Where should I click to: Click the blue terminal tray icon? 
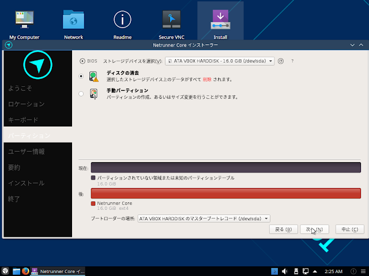(x=274, y=271)
